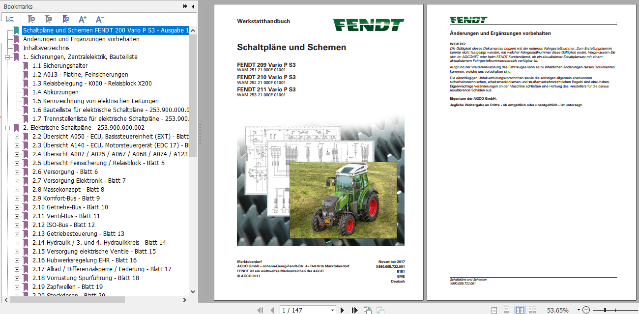Open the Schaltpläne und Schemen FENDT 200 bookmark

coord(106,30)
